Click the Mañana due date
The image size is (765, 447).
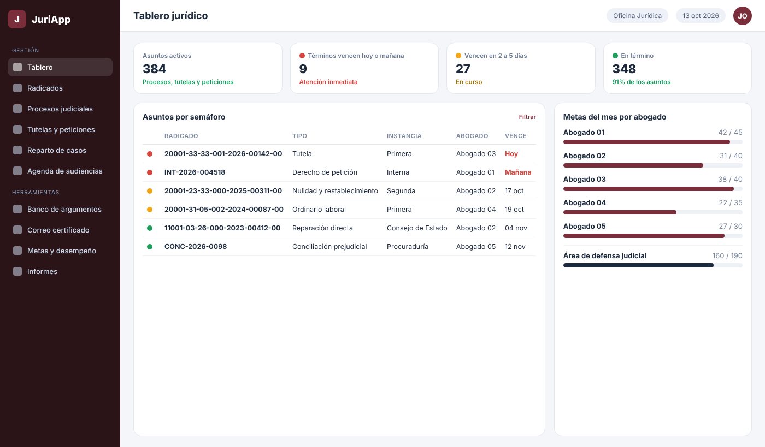[518, 172]
